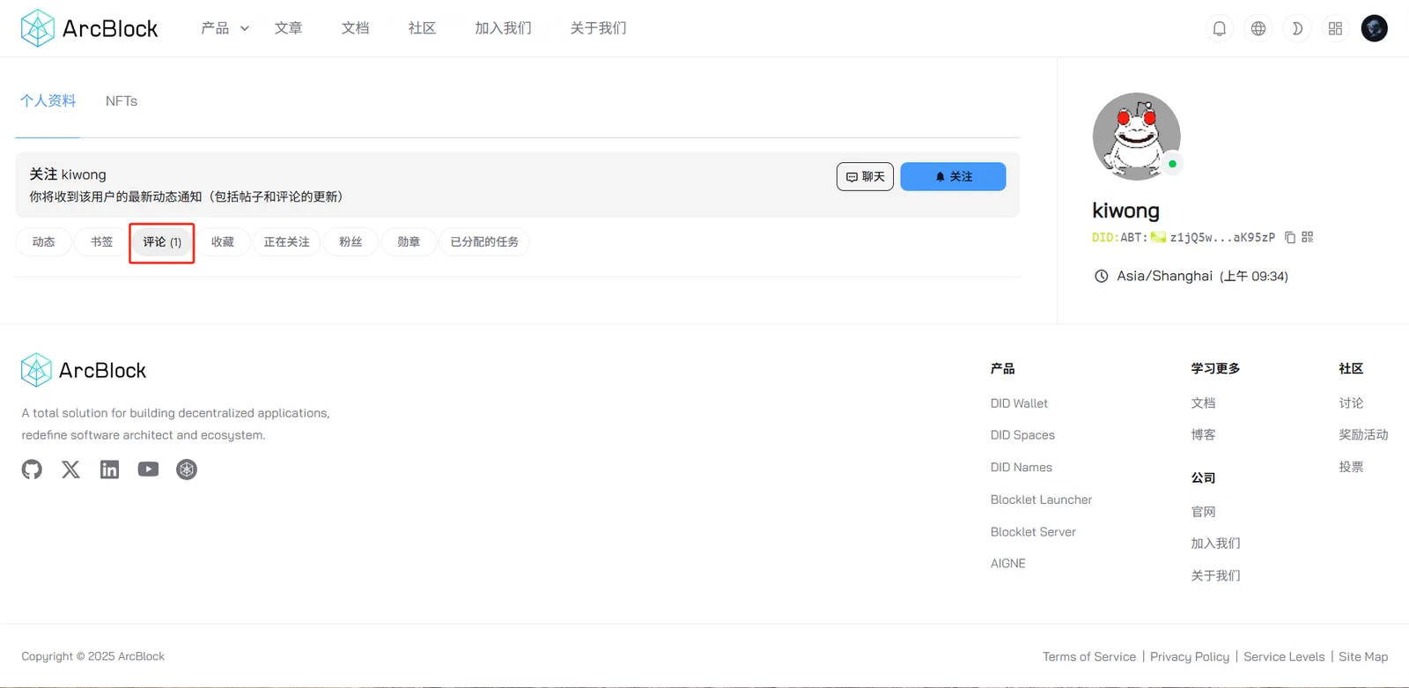Image resolution: width=1409 pixels, height=688 pixels.
Task: Open the DID Spaces footer link
Action: click(1022, 435)
